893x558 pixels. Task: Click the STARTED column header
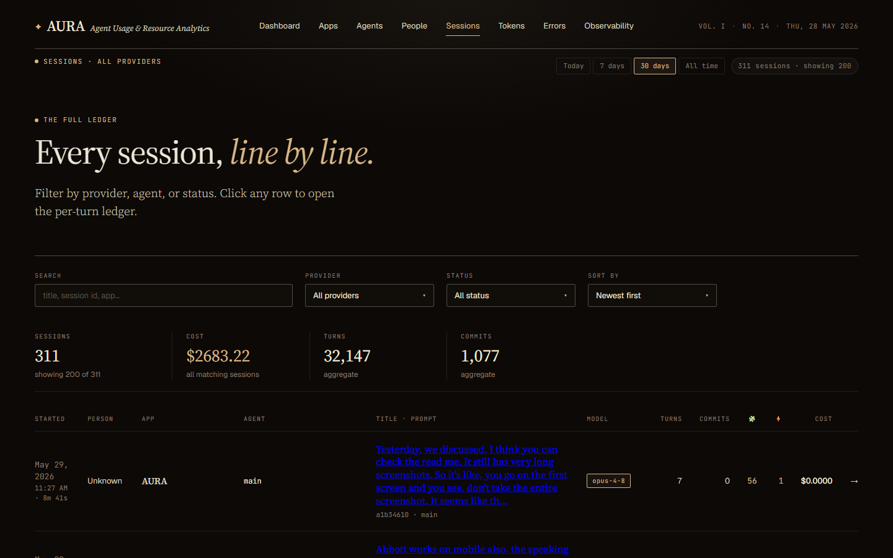tap(50, 419)
